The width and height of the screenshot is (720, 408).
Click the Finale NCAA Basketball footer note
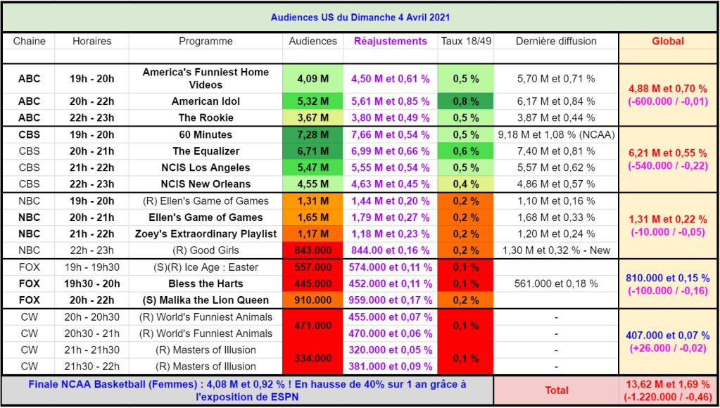tap(247, 390)
